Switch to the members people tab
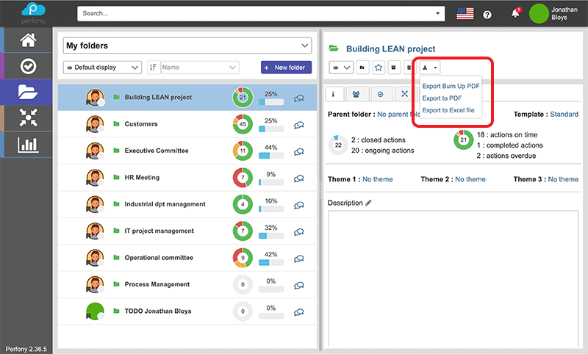588x354 pixels. 356,94
